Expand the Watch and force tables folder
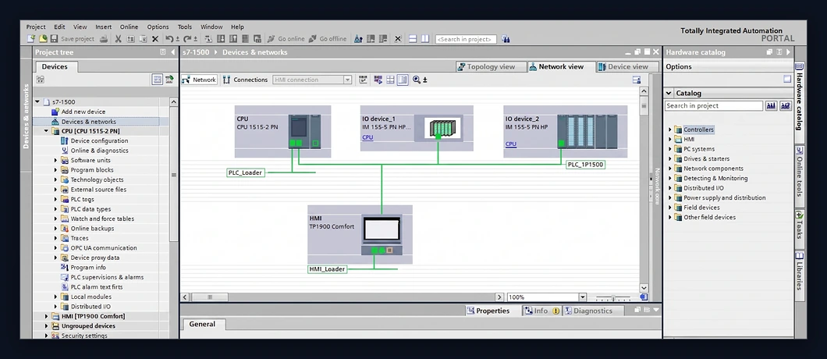Image resolution: width=827 pixels, height=359 pixels. [56, 219]
